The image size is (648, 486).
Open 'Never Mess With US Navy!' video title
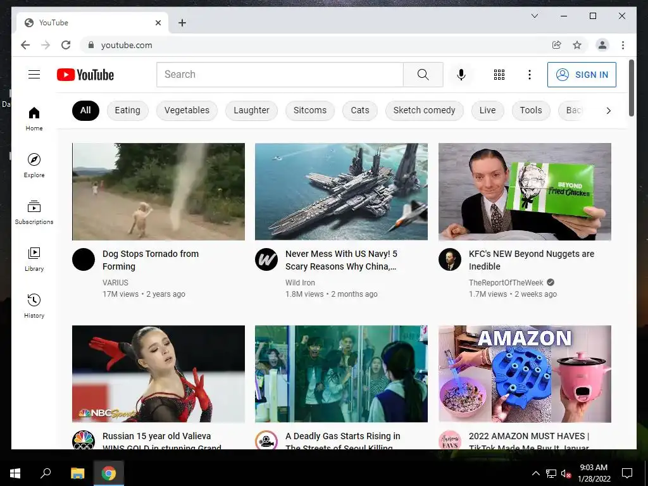pyautogui.click(x=341, y=260)
